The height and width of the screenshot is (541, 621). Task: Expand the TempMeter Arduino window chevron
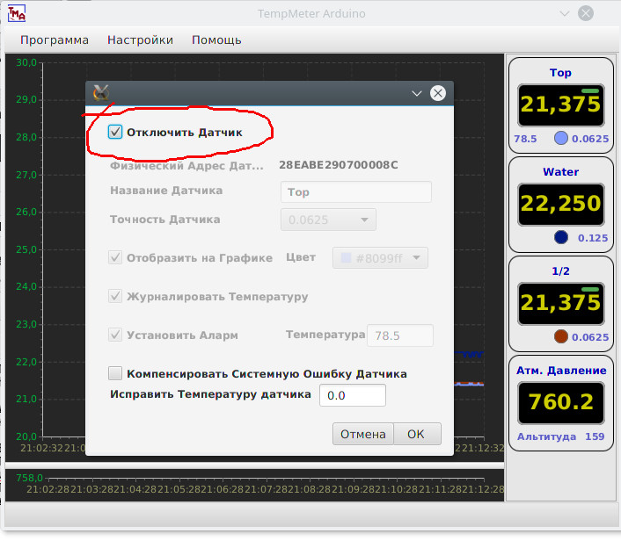coord(565,13)
